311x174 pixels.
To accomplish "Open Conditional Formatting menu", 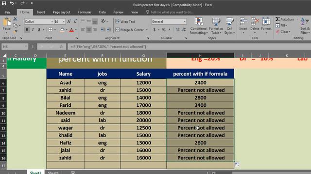I will pyautogui.click(x=199, y=26).
